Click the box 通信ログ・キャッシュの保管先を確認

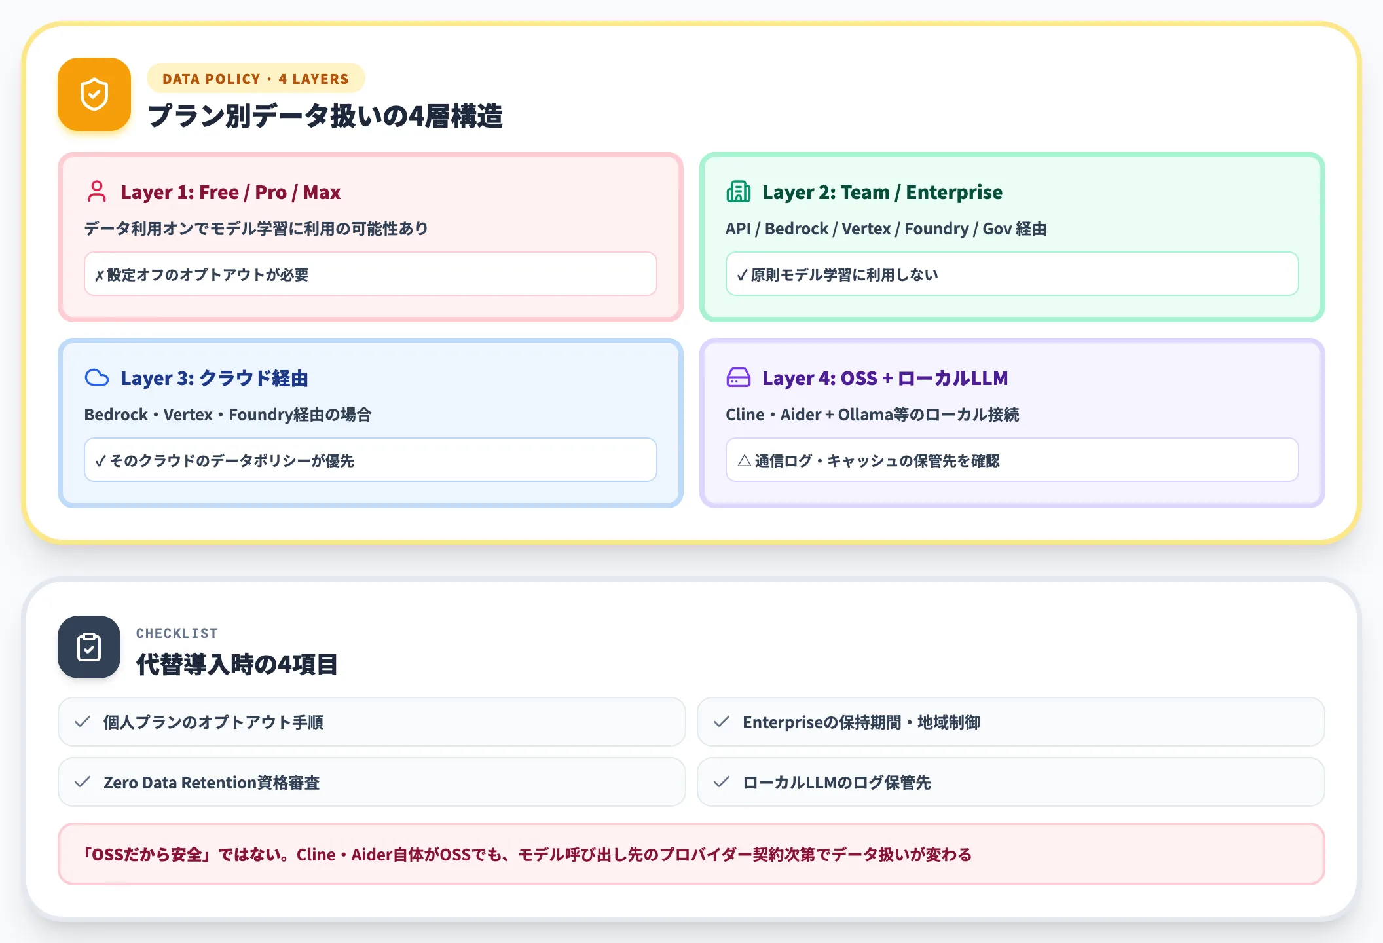click(x=1012, y=460)
